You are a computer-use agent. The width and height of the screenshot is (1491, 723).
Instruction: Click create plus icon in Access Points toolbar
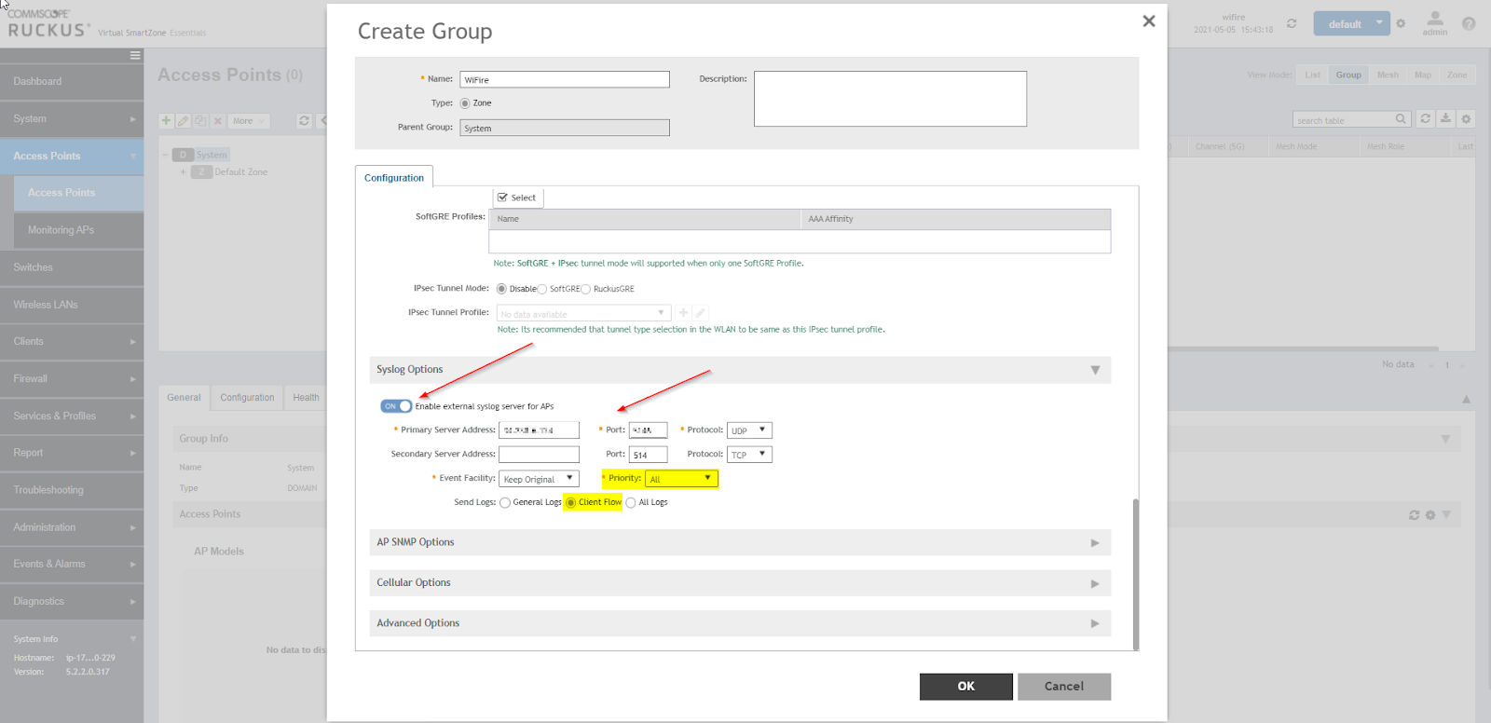point(166,120)
